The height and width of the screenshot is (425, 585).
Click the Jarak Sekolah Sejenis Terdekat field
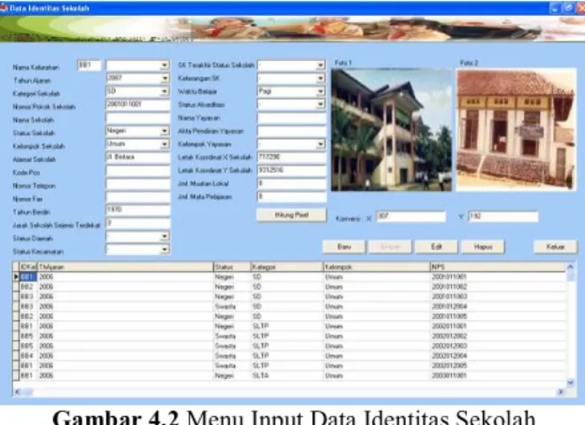click(137, 223)
